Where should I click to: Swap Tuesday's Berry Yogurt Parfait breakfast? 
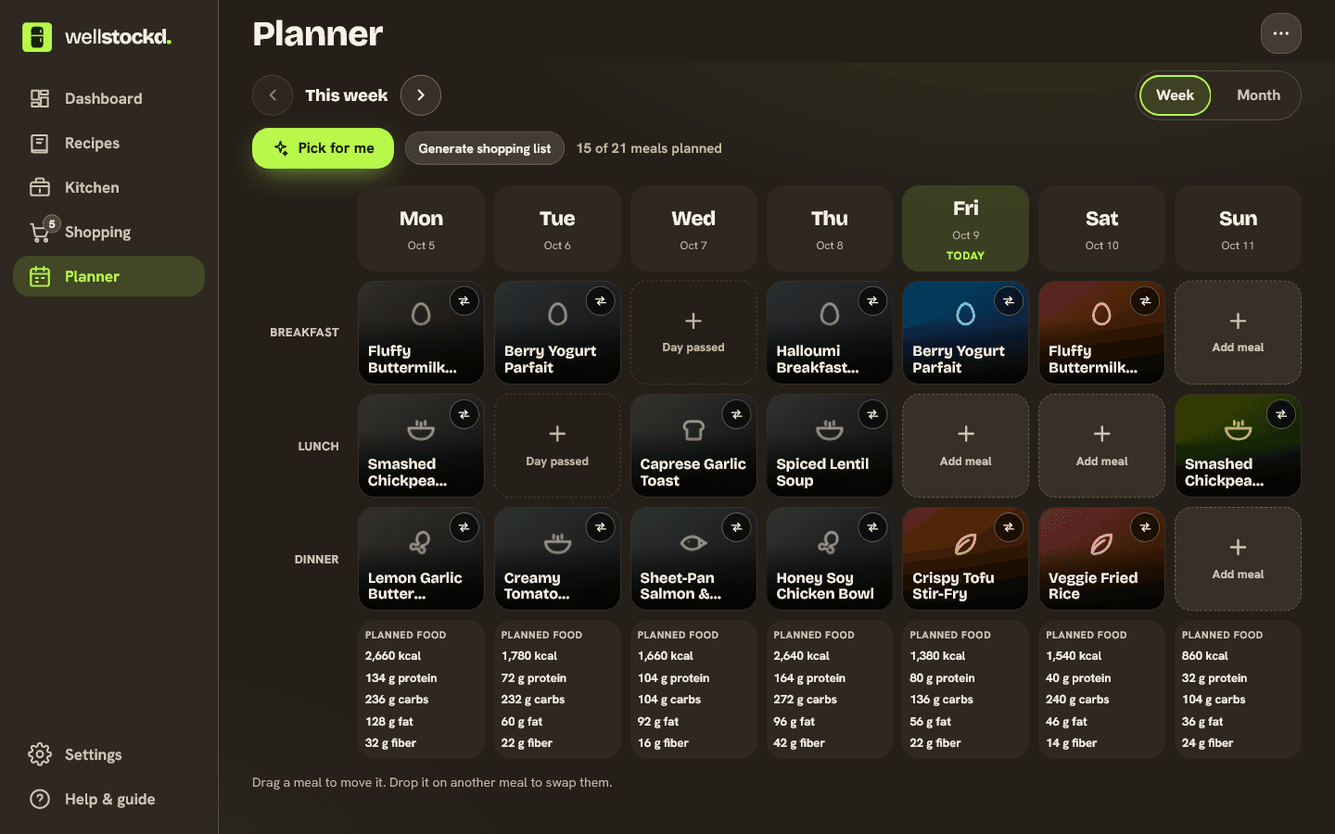click(601, 301)
